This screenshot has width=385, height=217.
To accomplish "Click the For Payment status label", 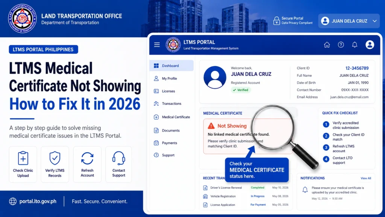I will [258, 205].
